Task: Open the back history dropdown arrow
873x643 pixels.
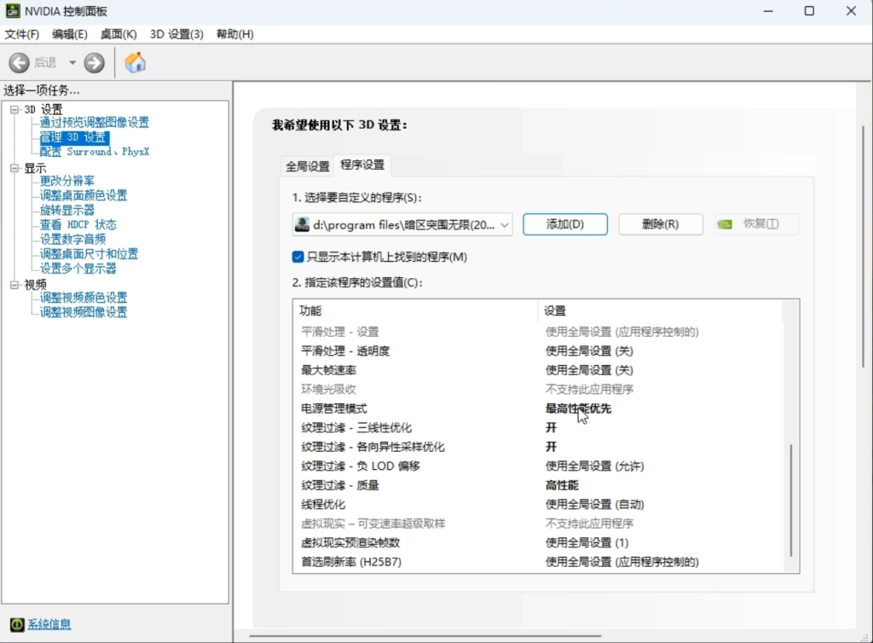Action: tap(72, 63)
